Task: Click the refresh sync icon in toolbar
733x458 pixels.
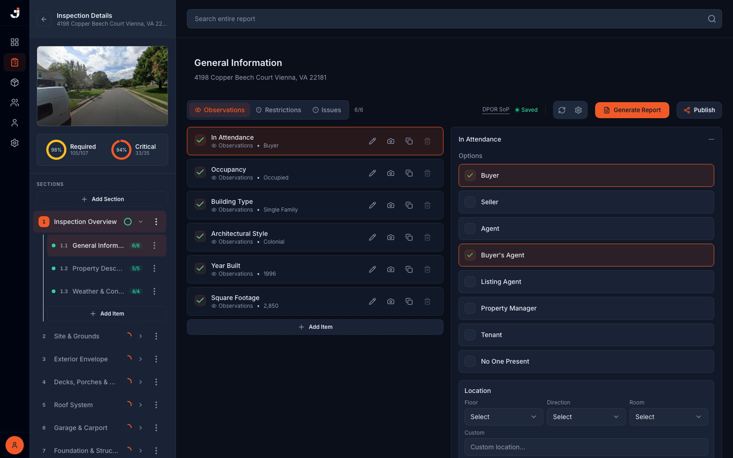Action: click(x=562, y=110)
